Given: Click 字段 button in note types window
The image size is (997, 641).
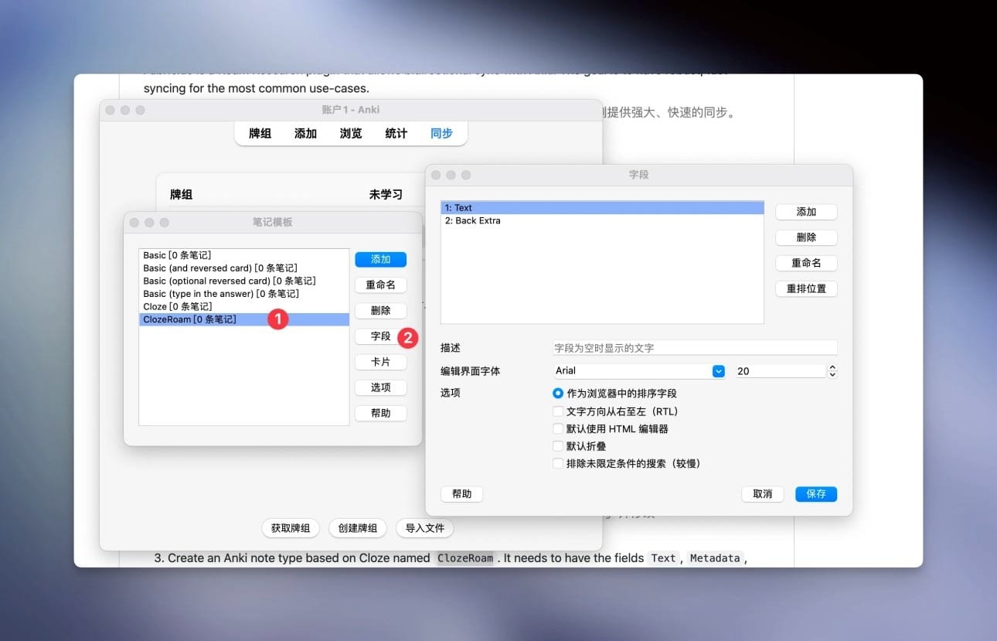Looking at the screenshot, I should pyautogui.click(x=380, y=336).
